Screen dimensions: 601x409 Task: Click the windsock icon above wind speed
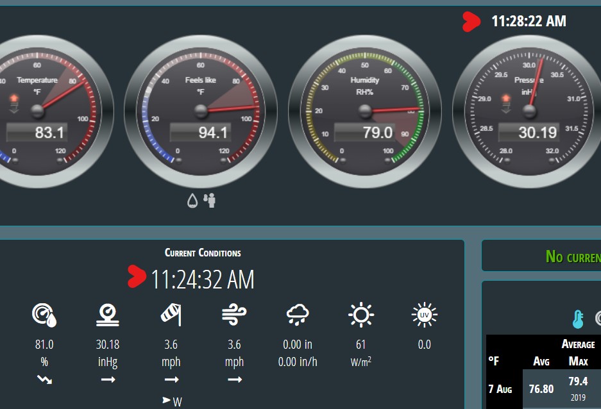pyautogui.click(x=171, y=314)
